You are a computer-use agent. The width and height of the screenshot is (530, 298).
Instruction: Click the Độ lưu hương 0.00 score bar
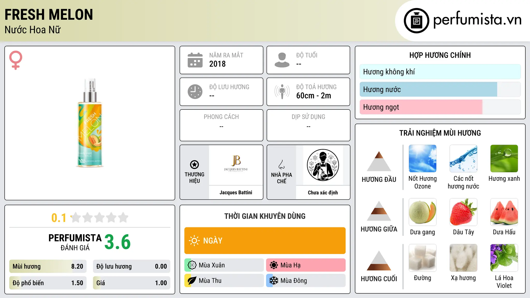pyautogui.click(x=132, y=266)
